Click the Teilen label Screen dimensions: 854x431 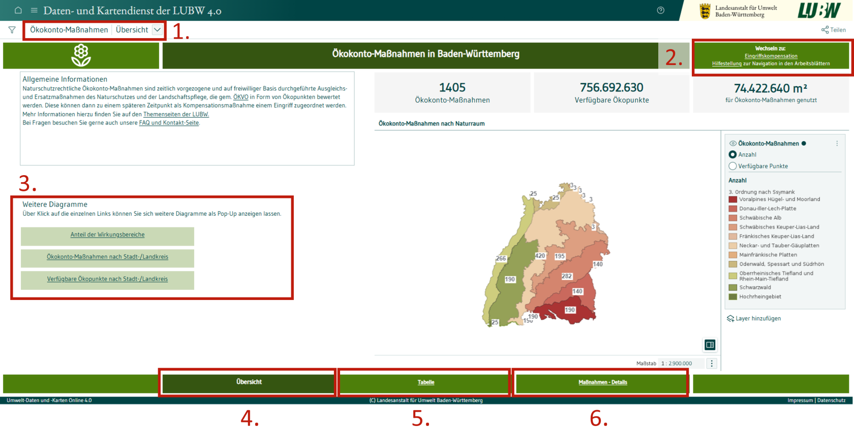click(x=838, y=30)
